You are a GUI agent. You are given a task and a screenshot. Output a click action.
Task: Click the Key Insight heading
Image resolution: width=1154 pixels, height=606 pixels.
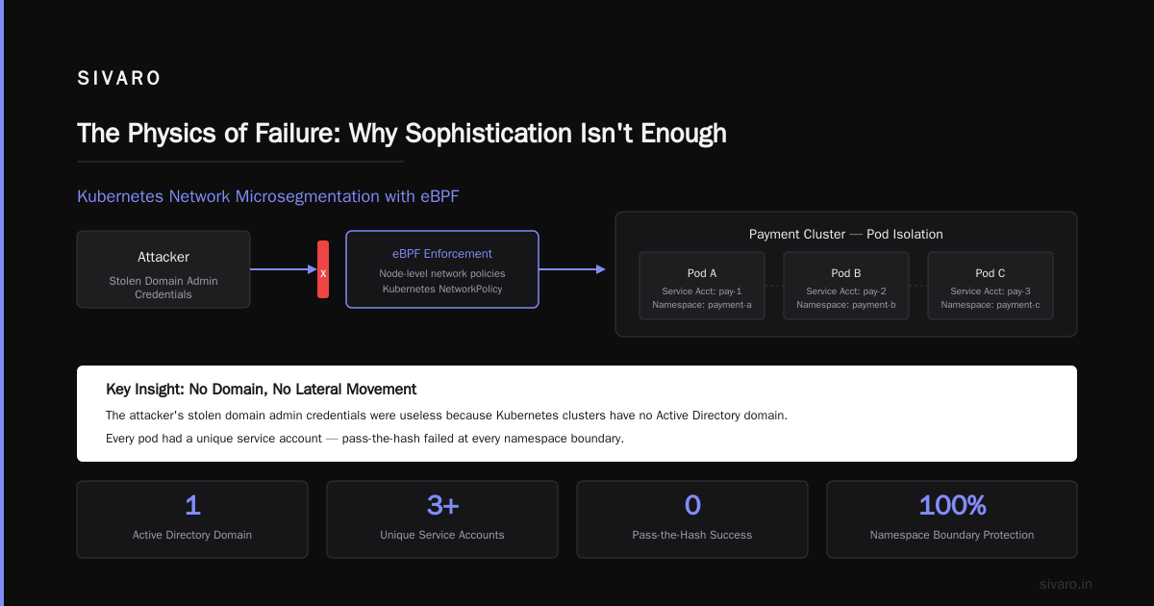(261, 390)
